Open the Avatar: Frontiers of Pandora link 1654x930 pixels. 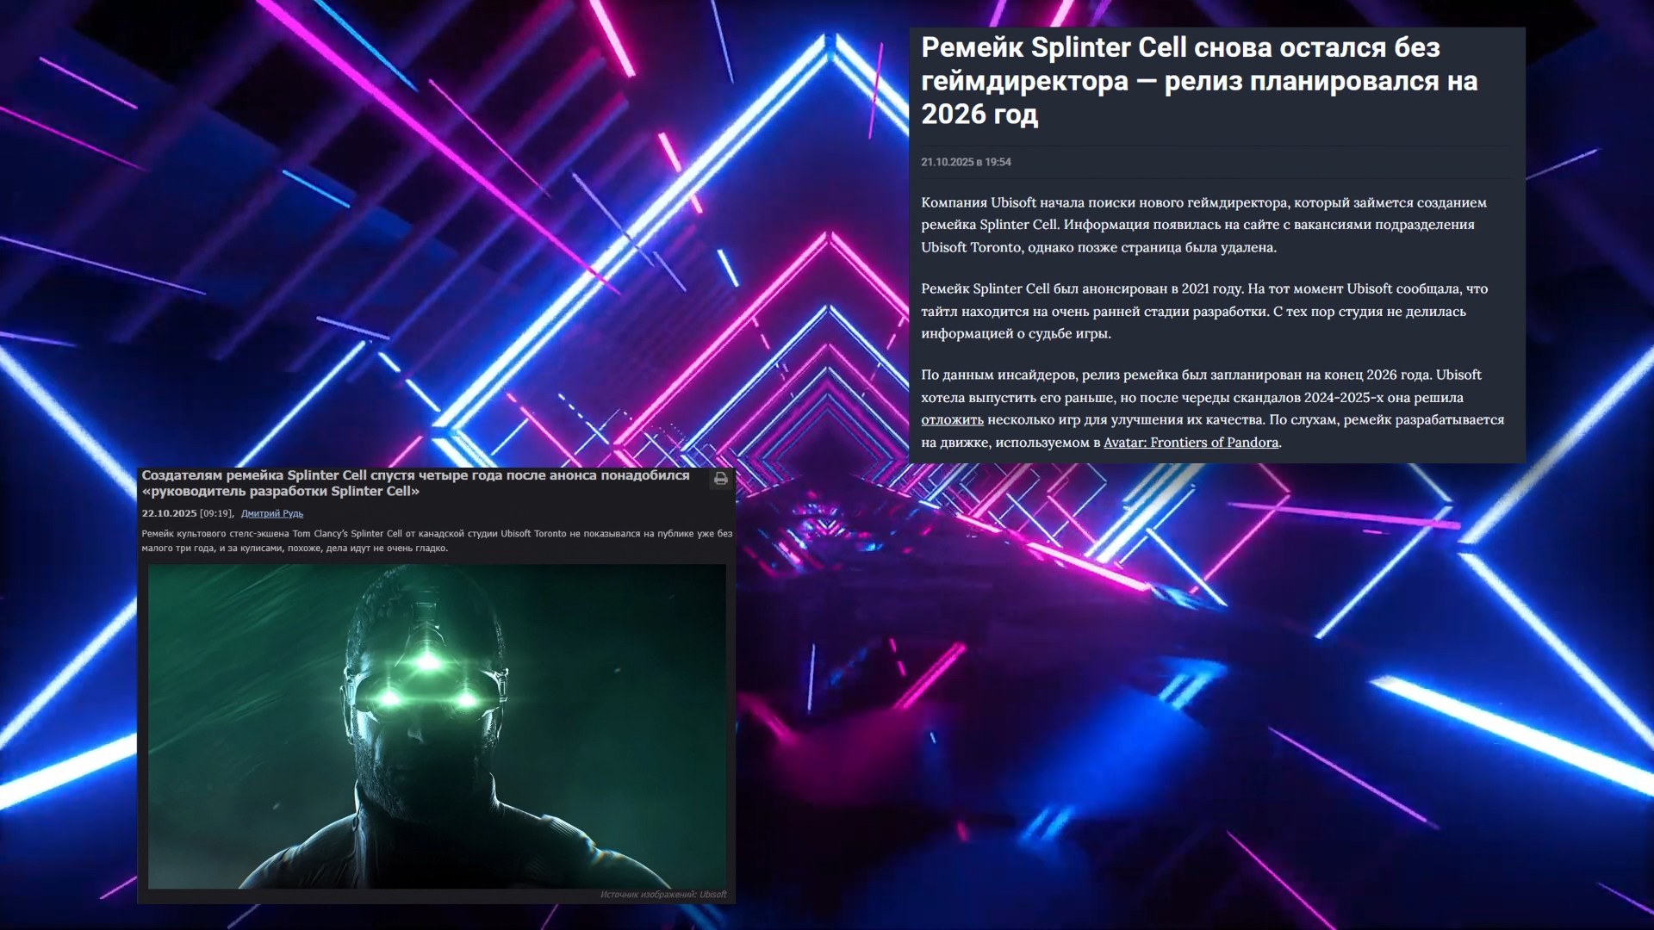point(1190,443)
